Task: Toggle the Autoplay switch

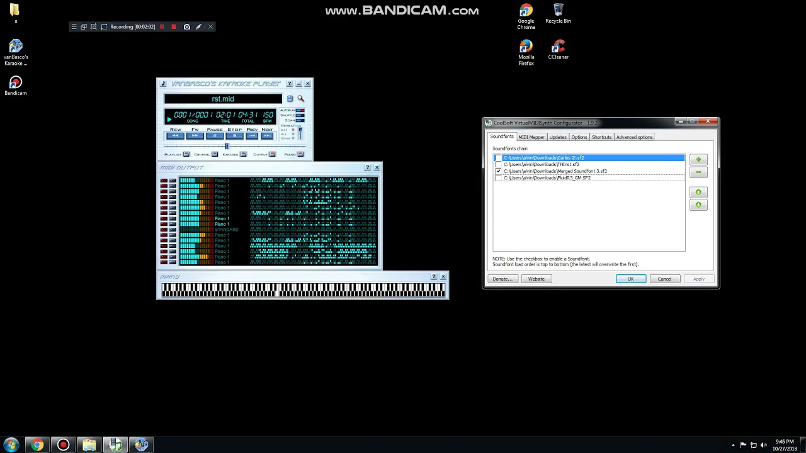Action: 300,111
